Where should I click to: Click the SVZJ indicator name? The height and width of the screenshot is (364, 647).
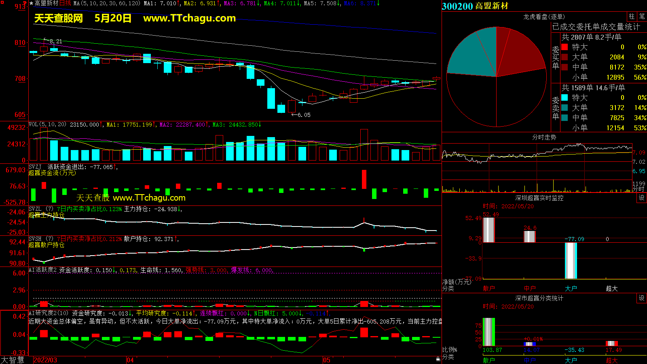pos(35,167)
